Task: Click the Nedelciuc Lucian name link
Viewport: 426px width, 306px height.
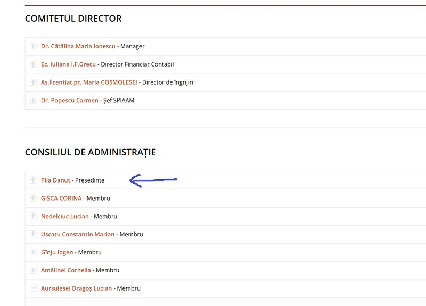Action: [x=64, y=216]
